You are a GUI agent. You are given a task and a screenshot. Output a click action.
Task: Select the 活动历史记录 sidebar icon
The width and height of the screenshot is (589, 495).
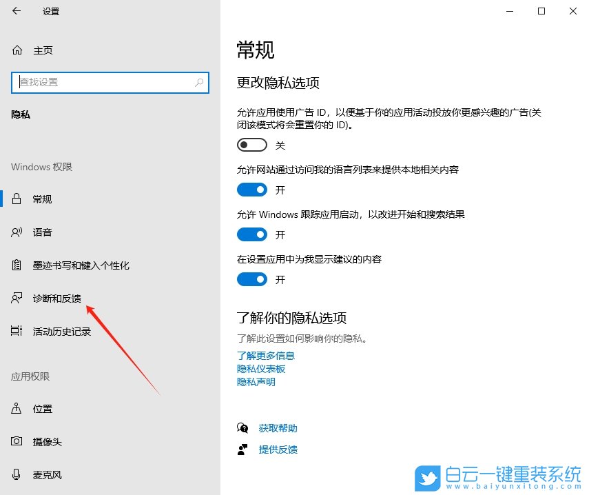[x=15, y=332]
